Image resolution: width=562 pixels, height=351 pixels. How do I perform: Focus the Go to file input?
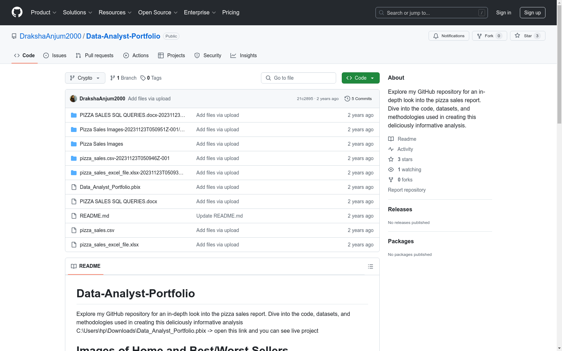pos(299,78)
